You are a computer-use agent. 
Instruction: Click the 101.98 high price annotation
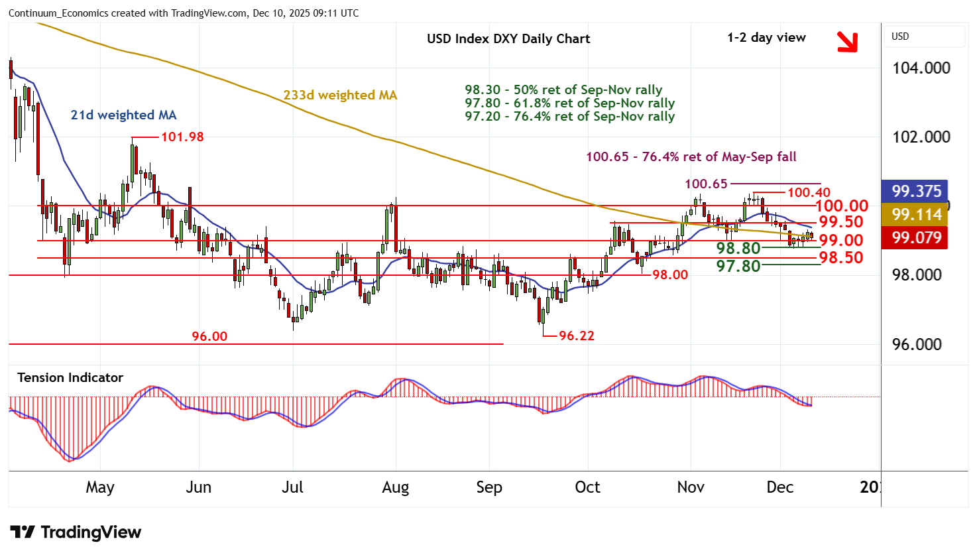tap(182, 137)
